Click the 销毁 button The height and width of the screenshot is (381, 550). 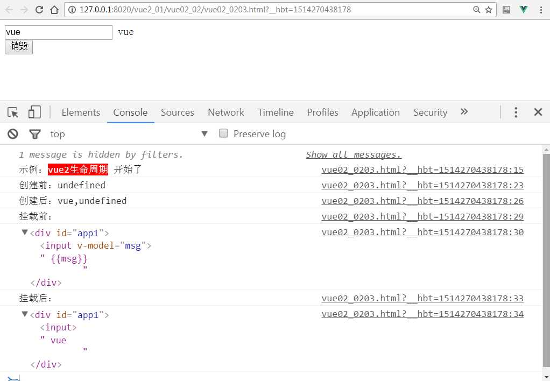pos(19,47)
